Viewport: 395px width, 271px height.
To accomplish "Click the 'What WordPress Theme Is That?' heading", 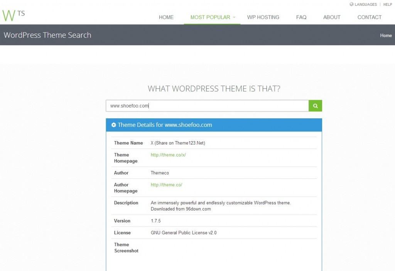I will (x=214, y=89).
